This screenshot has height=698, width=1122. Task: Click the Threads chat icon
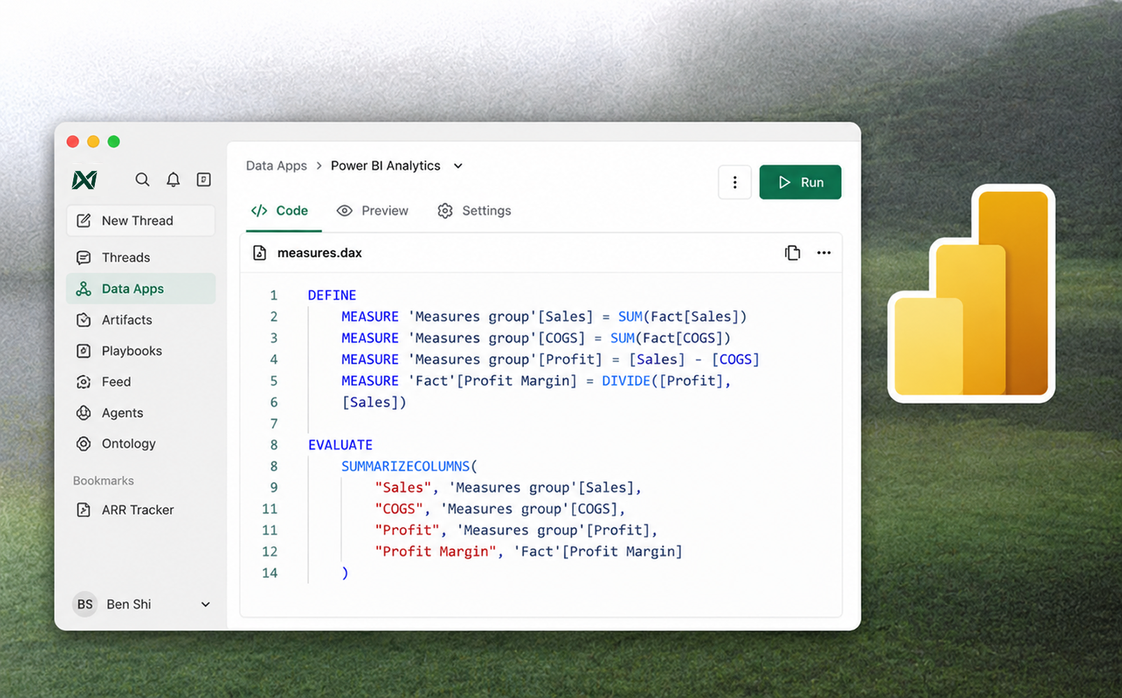[x=84, y=258]
